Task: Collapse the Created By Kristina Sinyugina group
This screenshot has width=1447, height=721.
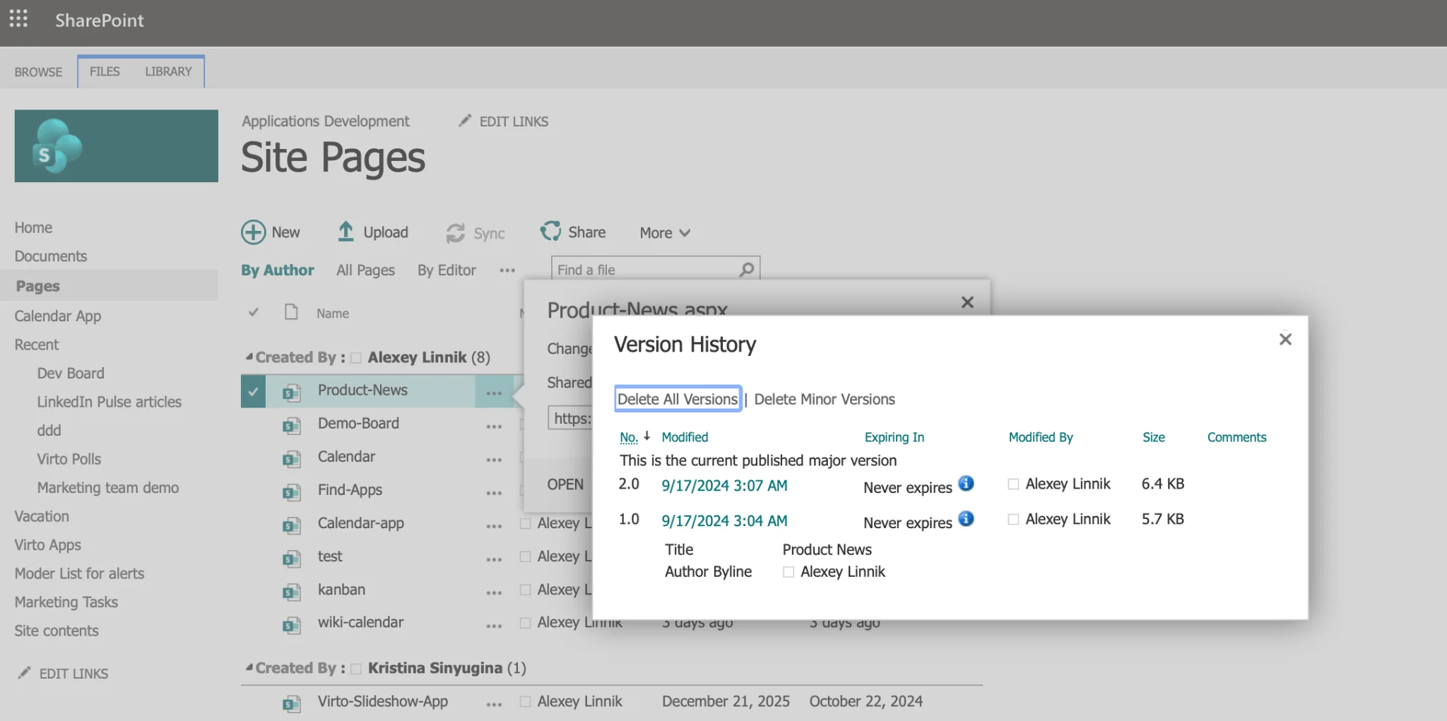Action: pyautogui.click(x=249, y=667)
